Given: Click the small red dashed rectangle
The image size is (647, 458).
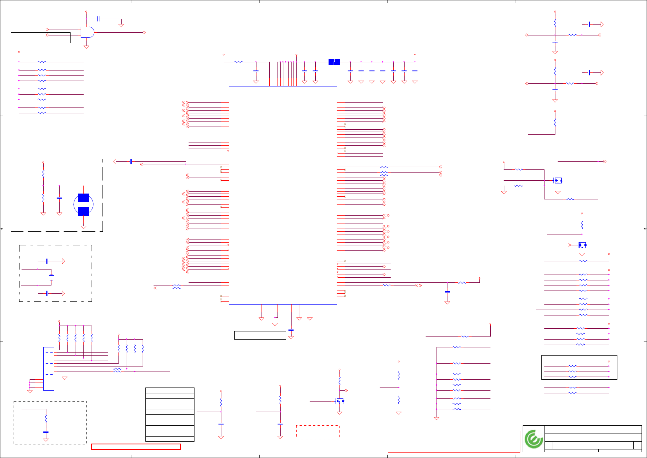Looking at the screenshot, I should coord(318,432).
